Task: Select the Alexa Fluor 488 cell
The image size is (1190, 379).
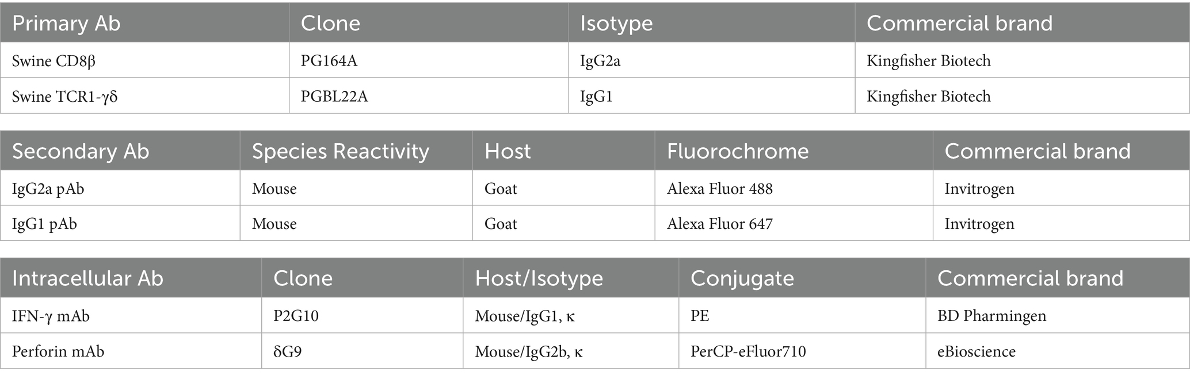Action: point(719,189)
